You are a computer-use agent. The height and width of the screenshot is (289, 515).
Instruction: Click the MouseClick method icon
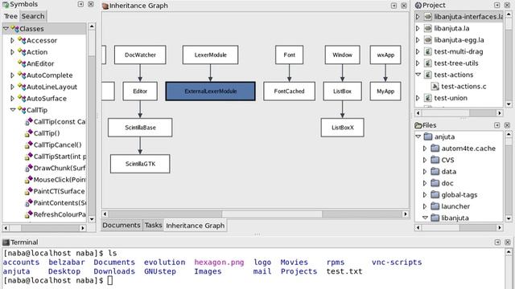click(29, 180)
